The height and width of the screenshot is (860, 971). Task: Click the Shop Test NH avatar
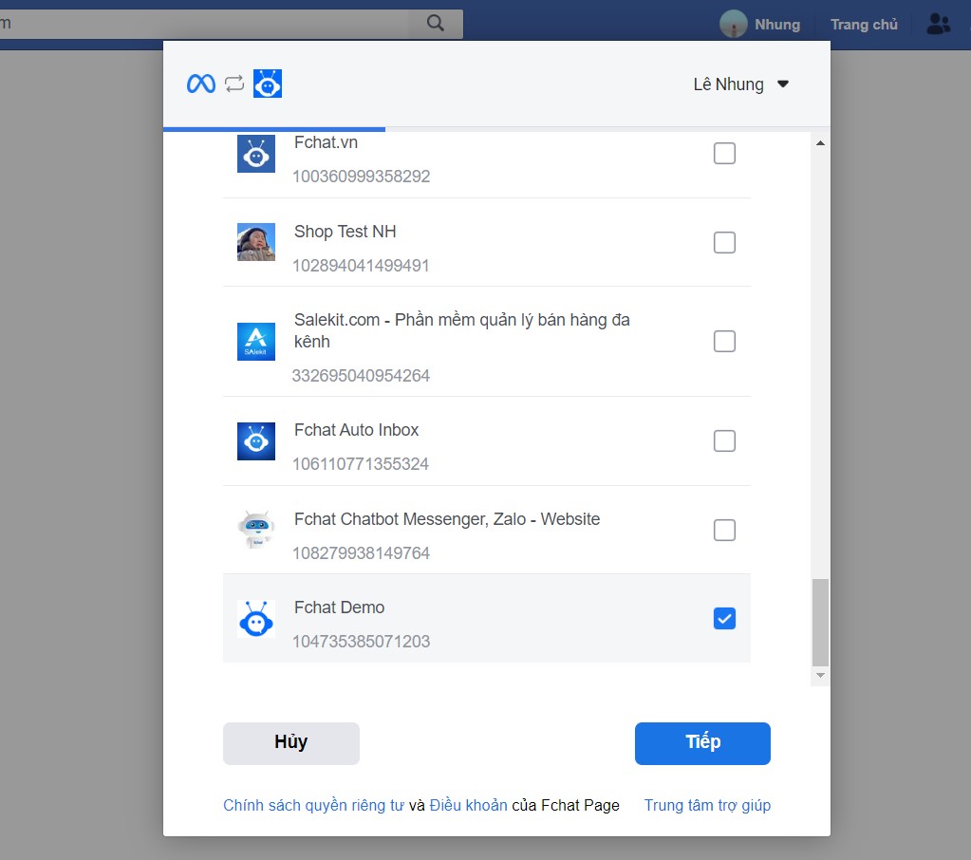point(255,242)
